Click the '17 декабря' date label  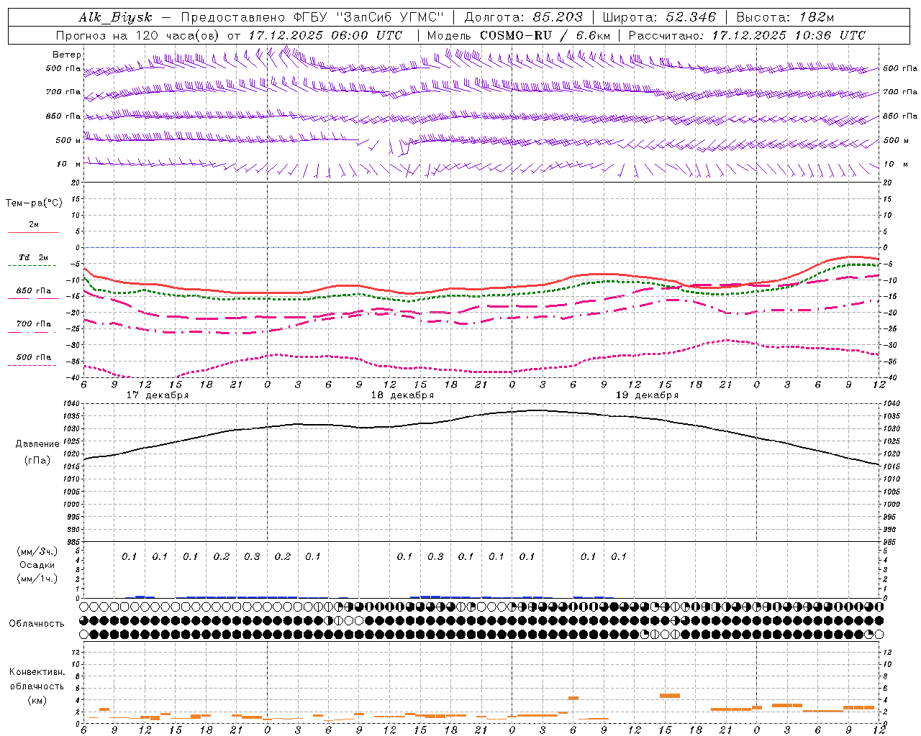coord(158,395)
